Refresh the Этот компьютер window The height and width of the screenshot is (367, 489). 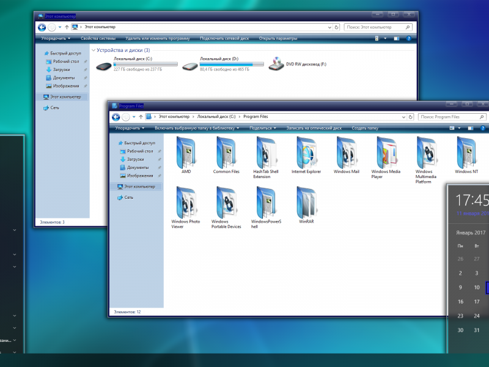tap(337, 28)
